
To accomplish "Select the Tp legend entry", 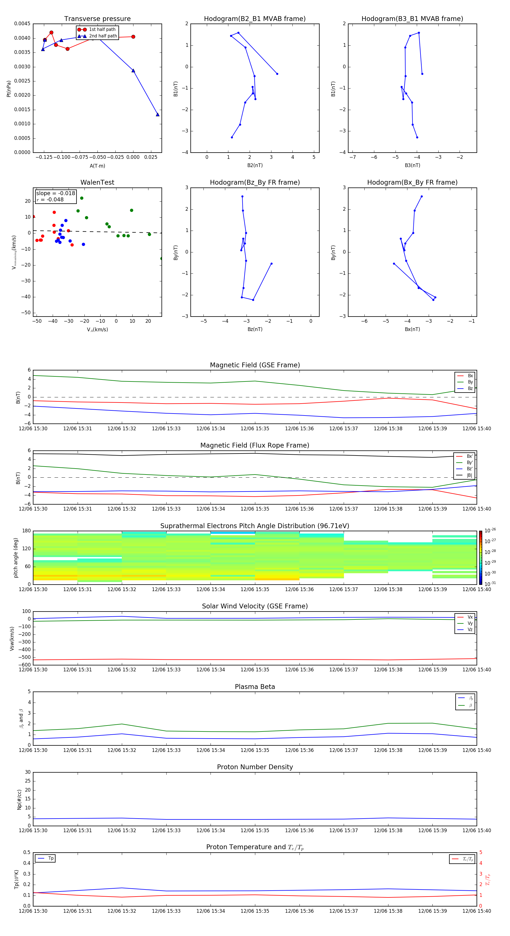I will (45, 858).
